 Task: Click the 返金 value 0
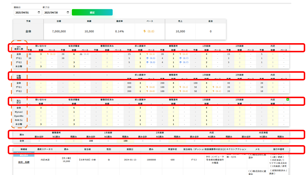pyautogui.click(x=211, y=31)
